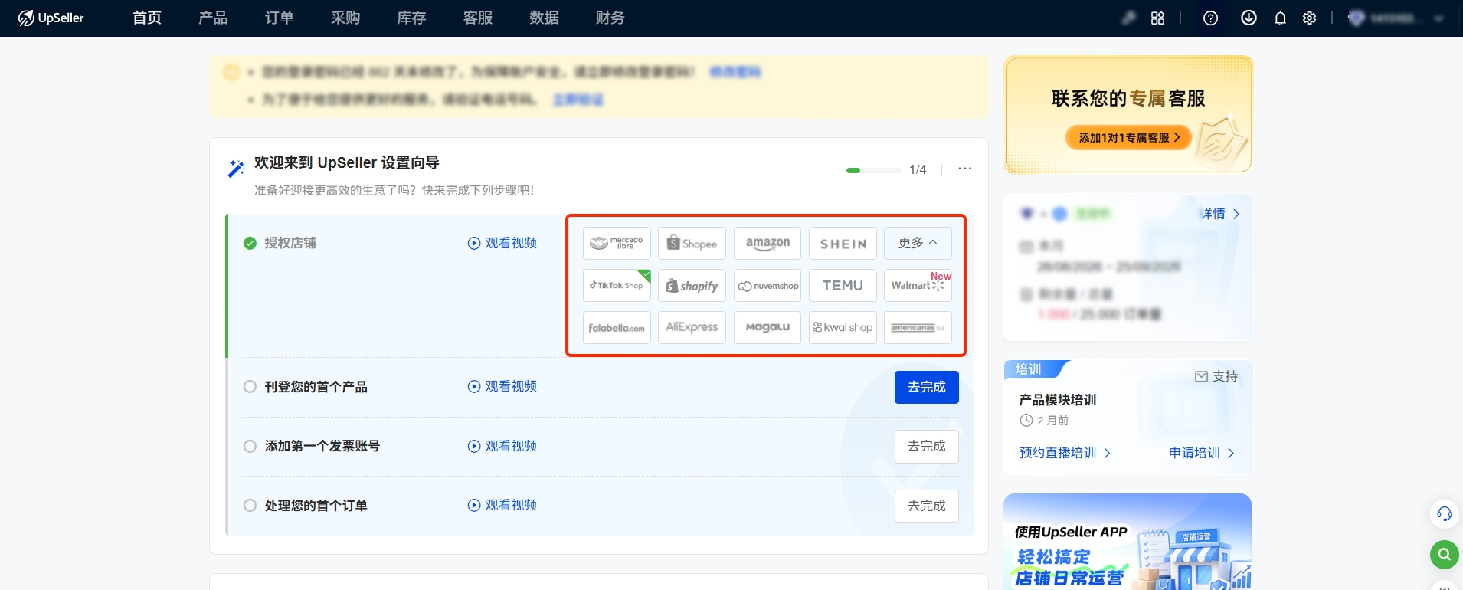Screen dimensions: 1463x590
Task: Select the Amazon store tile
Action: 768,243
